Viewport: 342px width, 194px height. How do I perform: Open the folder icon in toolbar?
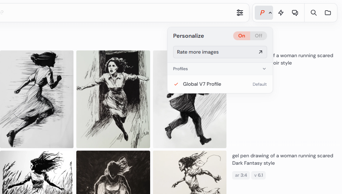[x=328, y=13]
